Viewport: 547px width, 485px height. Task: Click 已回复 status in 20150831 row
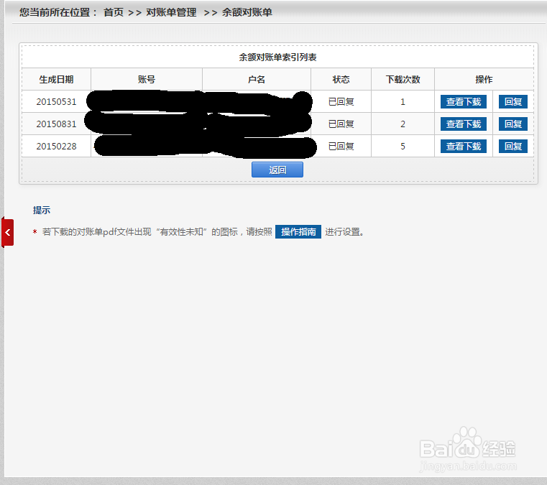(x=341, y=124)
